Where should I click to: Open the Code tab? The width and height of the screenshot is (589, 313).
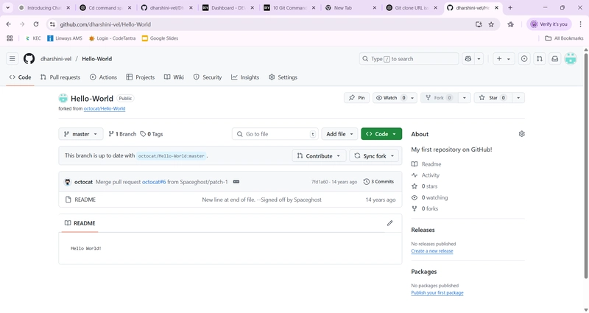point(21,77)
